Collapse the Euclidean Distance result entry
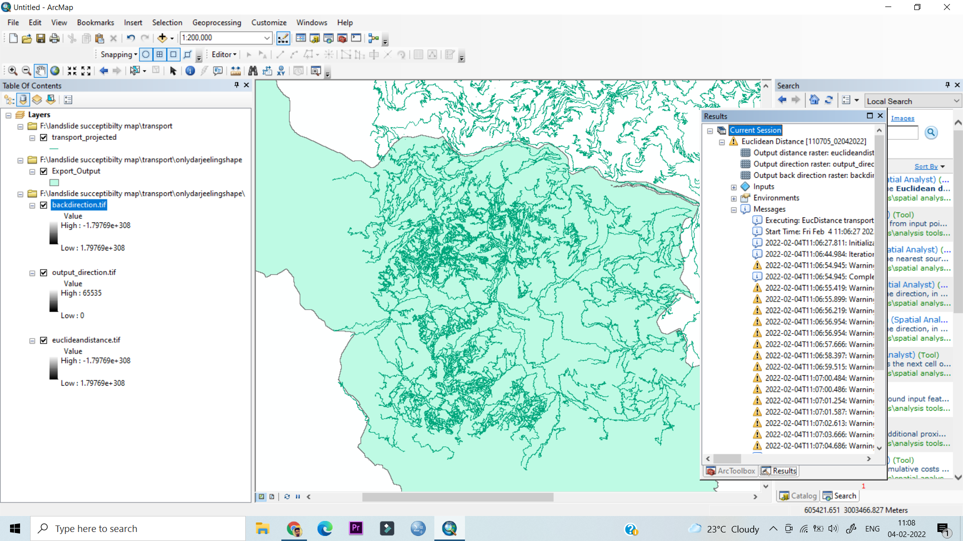The height and width of the screenshot is (541, 963). click(722, 142)
